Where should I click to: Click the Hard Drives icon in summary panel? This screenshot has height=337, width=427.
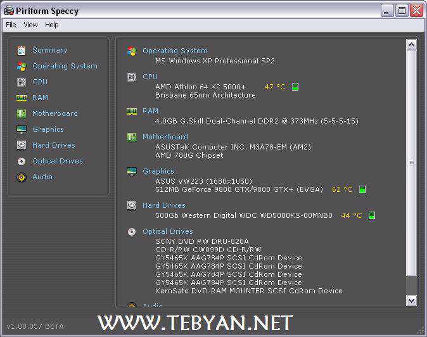[132, 205]
